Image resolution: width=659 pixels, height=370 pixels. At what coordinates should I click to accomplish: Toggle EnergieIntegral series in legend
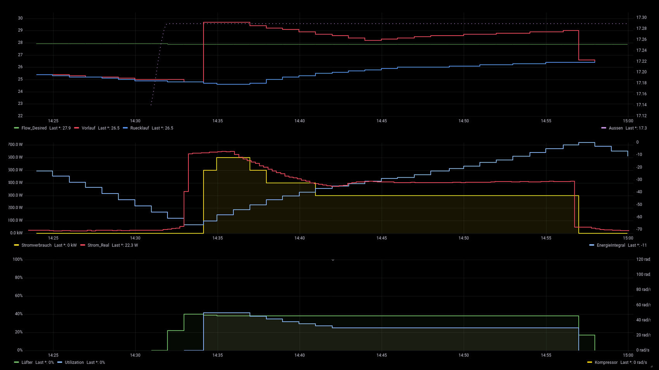[x=611, y=245]
